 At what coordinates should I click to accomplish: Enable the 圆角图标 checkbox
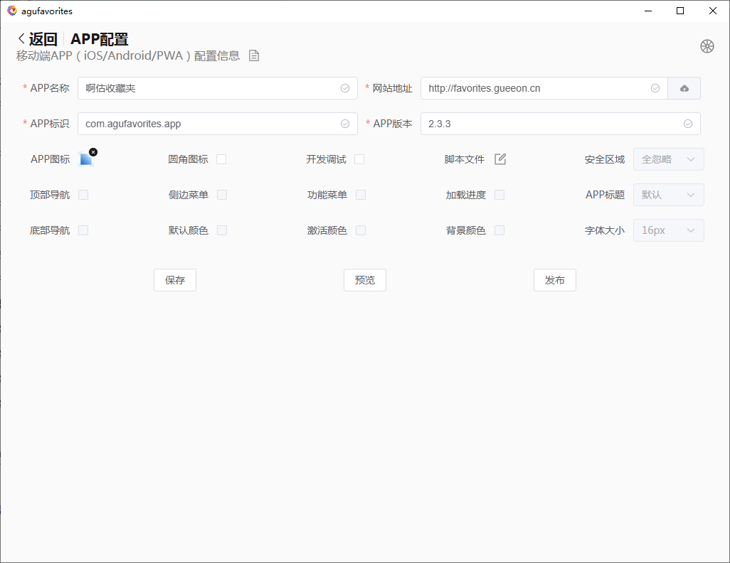(x=221, y=159)
